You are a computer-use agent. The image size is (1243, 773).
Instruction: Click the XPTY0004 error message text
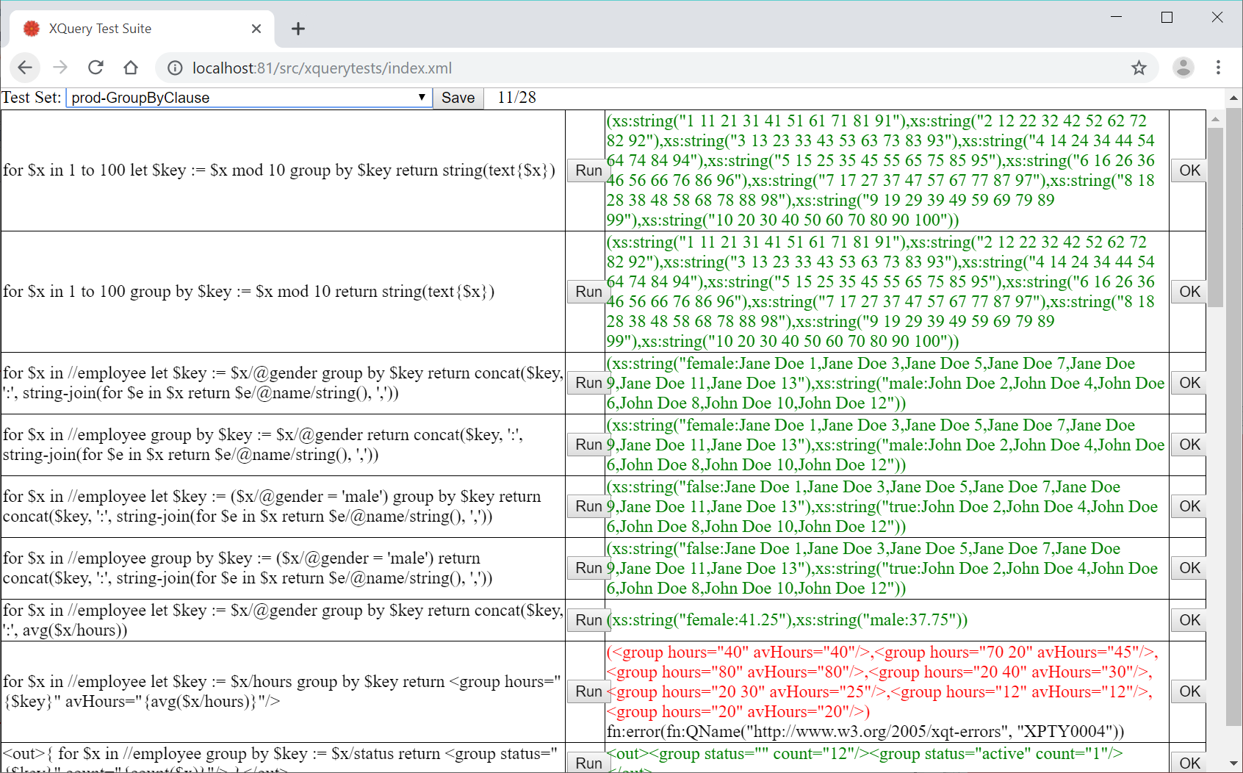point(865,732)
